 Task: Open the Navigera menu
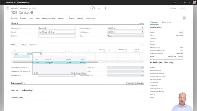click(x=61, y=18)
